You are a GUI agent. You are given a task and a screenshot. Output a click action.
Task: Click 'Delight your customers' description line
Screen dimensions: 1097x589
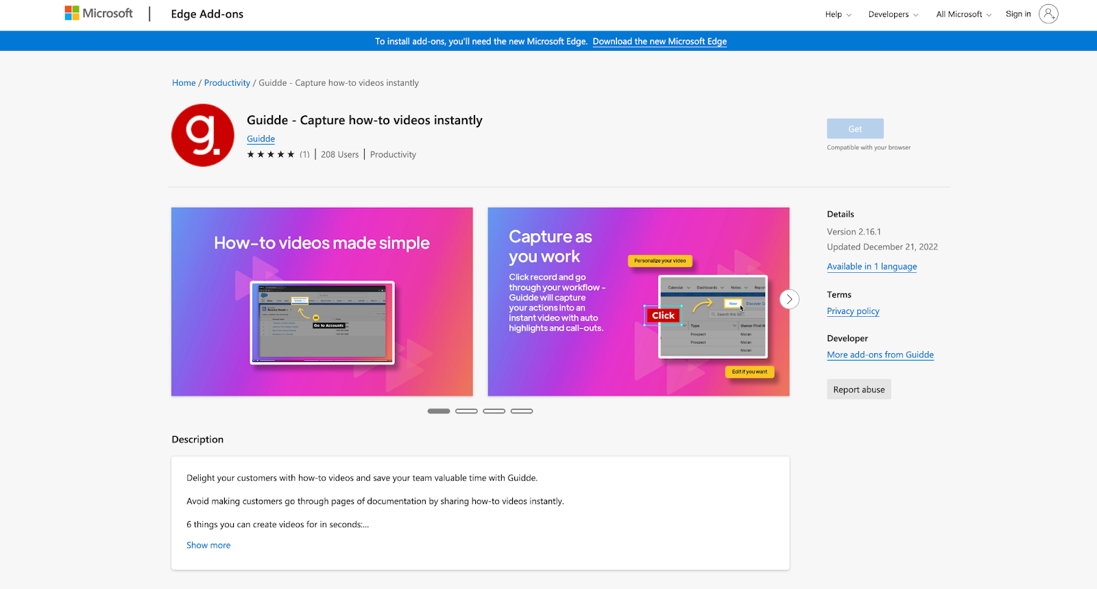[x=362, y=478]
